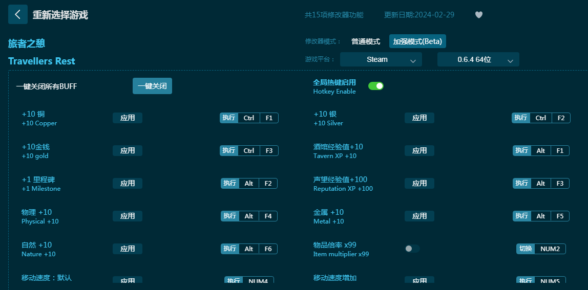
Task: Click the heart favorite icon
Action: click(x=479, y=15)
